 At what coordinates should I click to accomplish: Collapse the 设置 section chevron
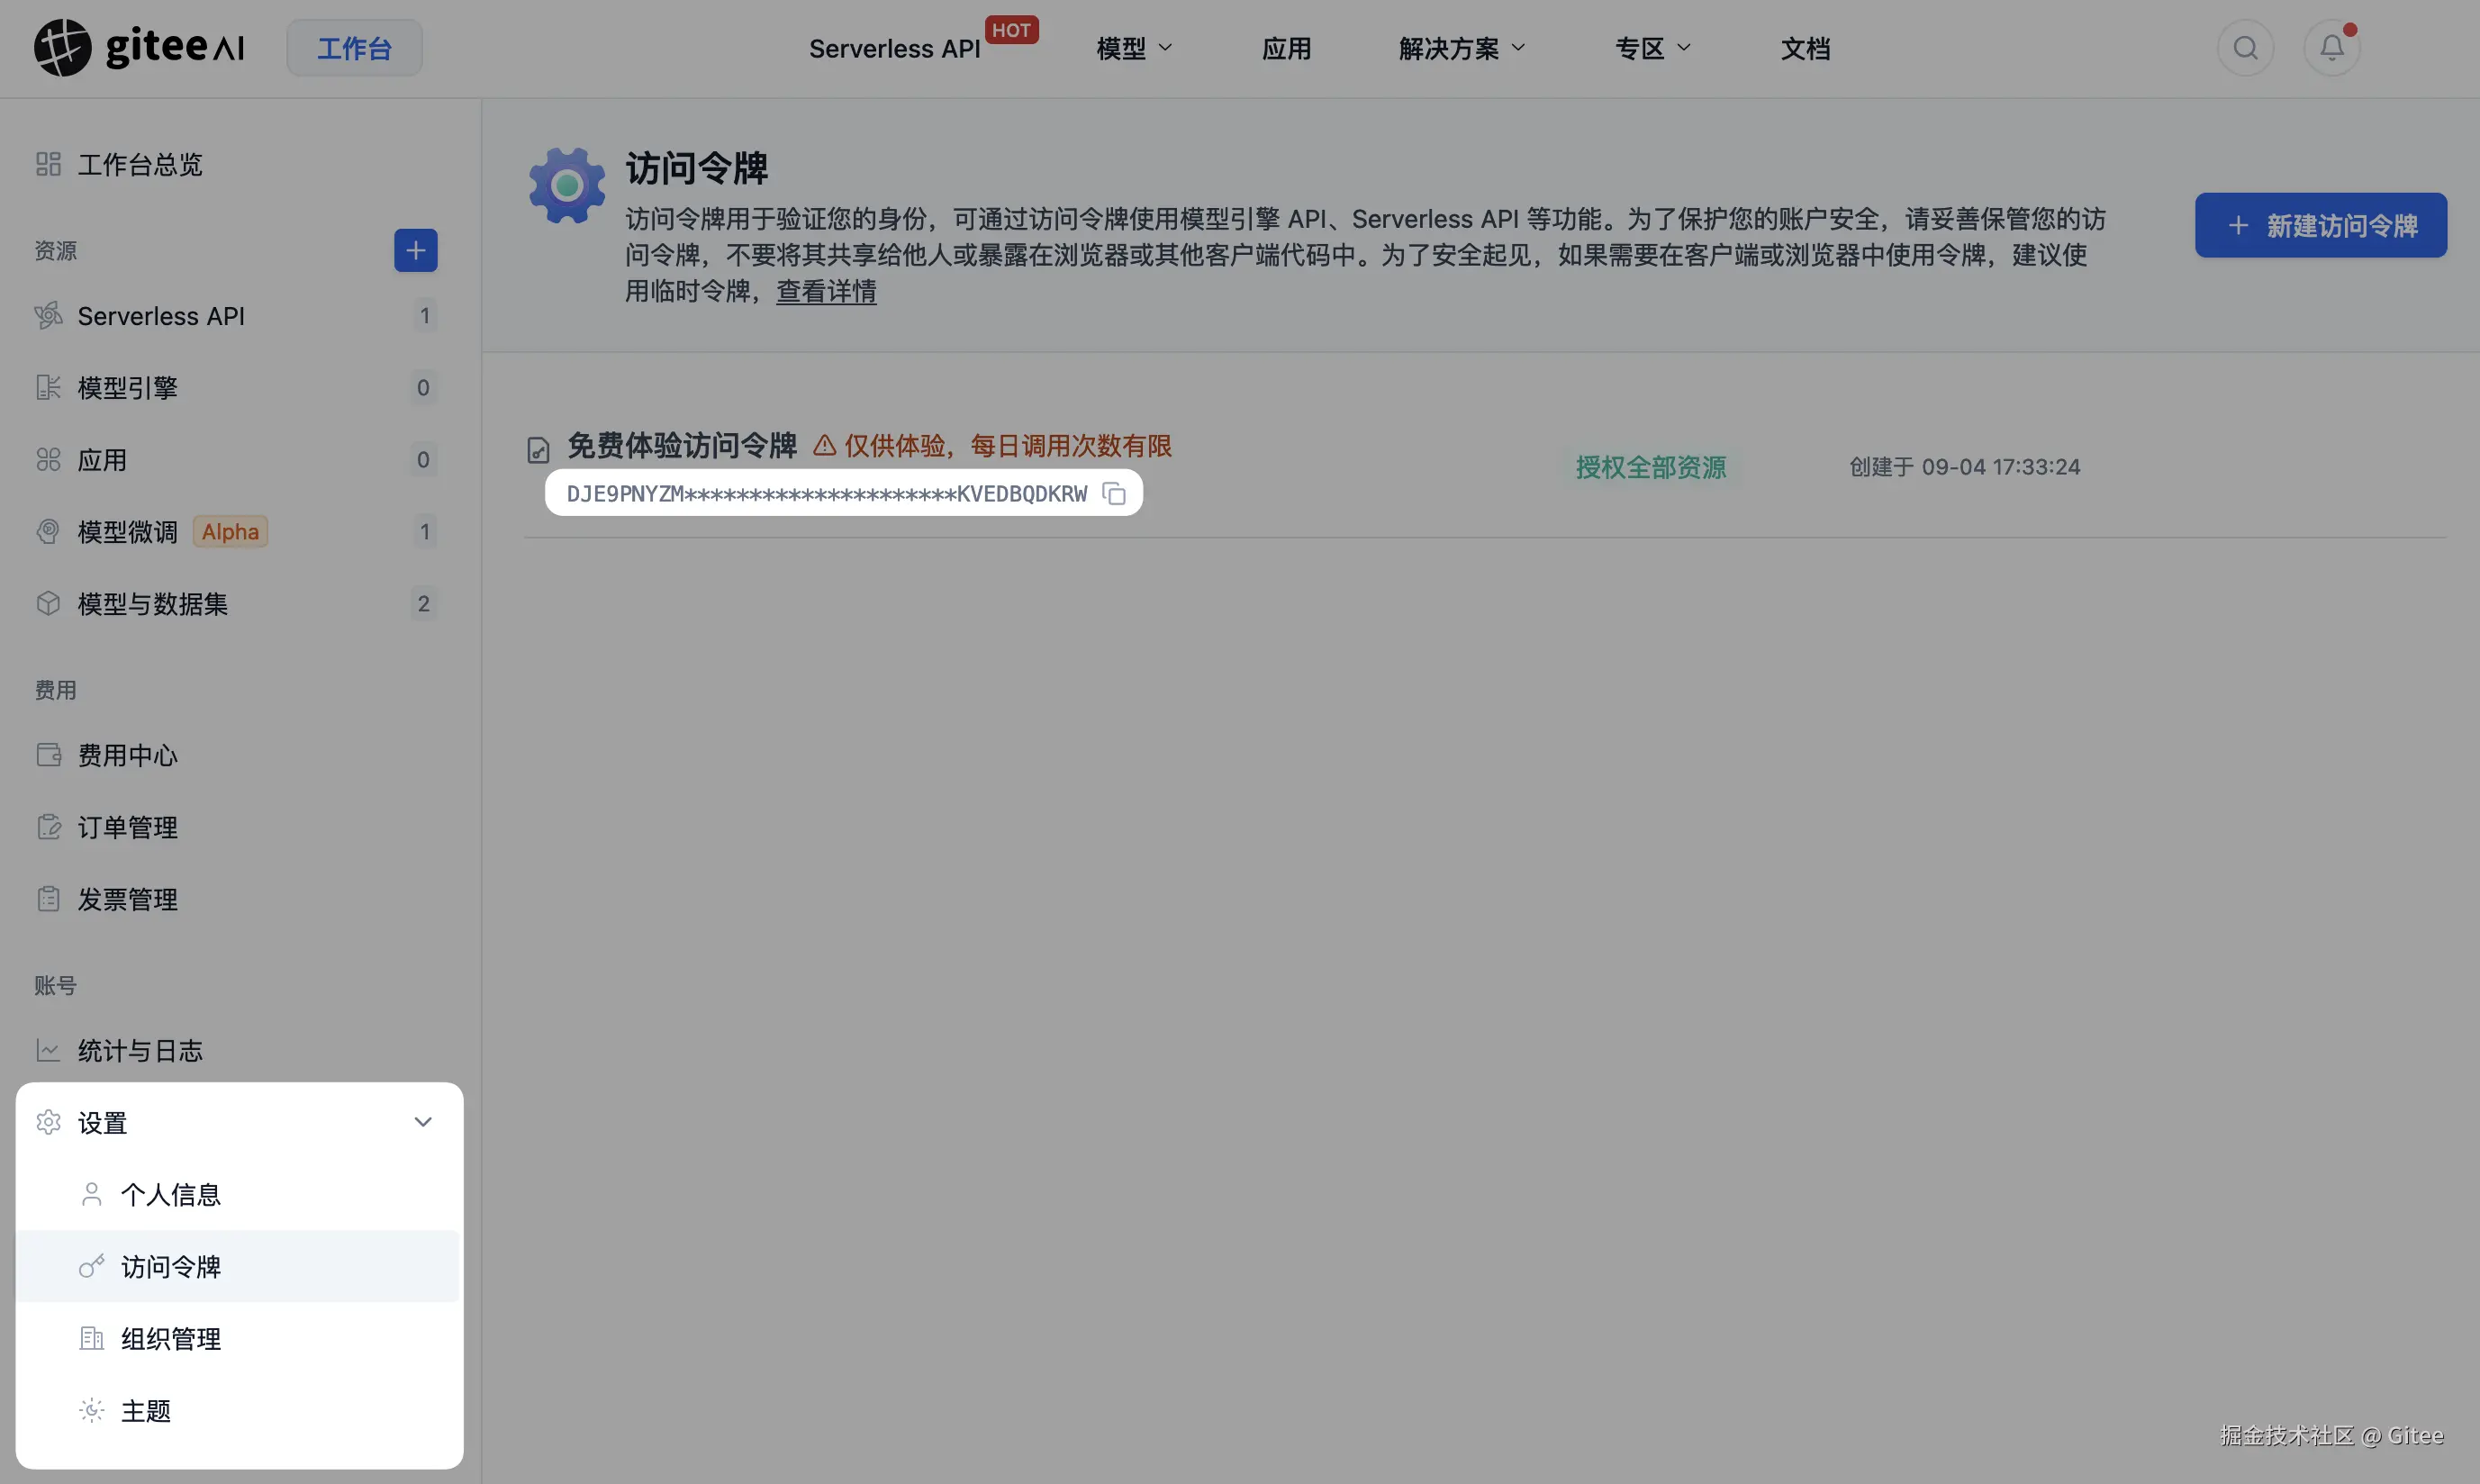423,1122
